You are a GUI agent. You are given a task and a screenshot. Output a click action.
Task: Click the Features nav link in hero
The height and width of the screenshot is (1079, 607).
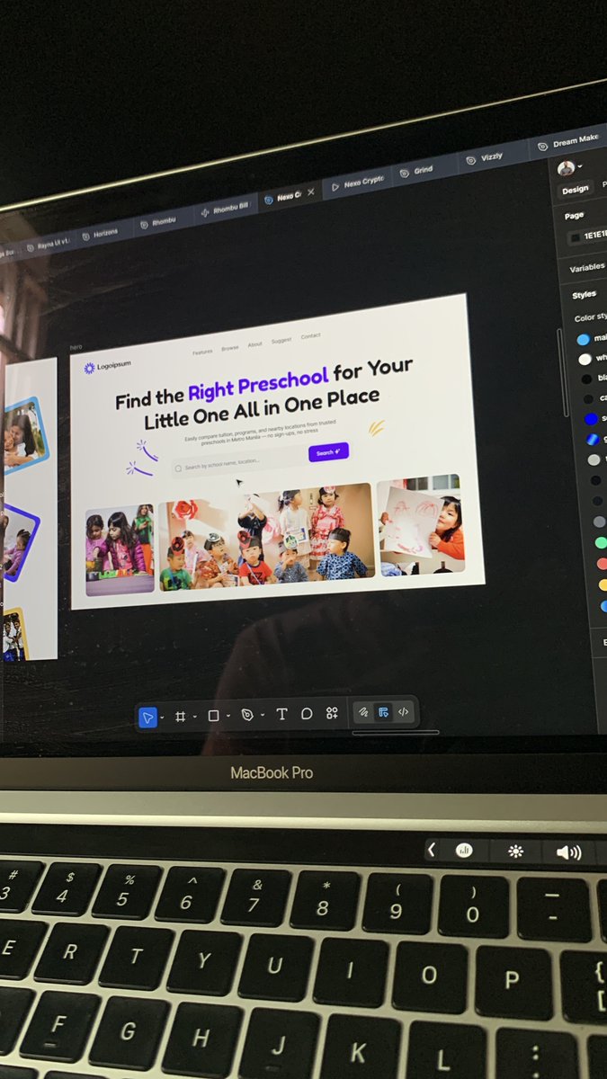[x=202, y=352]
